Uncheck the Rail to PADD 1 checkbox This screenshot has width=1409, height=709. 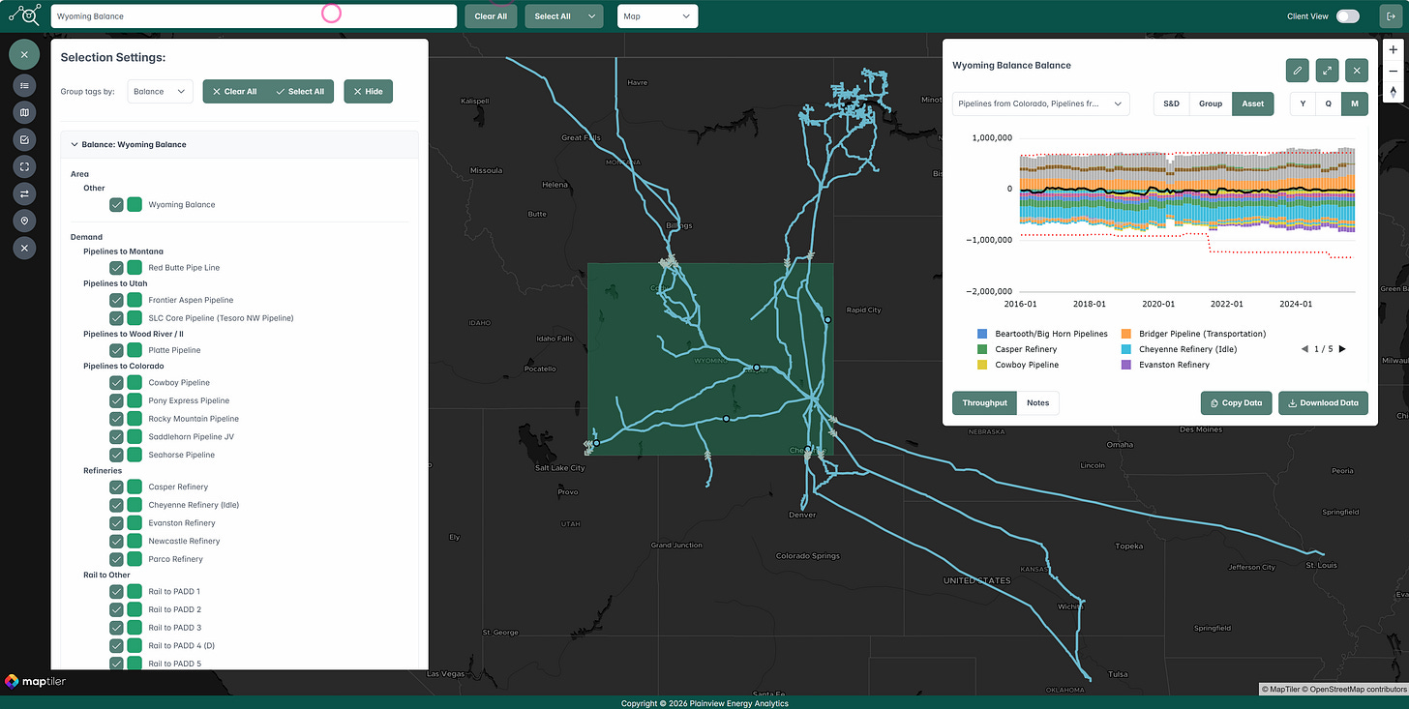coord(116,591)
